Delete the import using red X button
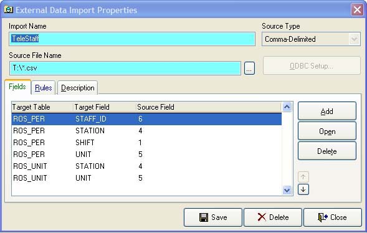This screenshot has width=367, height=233. 273,217
